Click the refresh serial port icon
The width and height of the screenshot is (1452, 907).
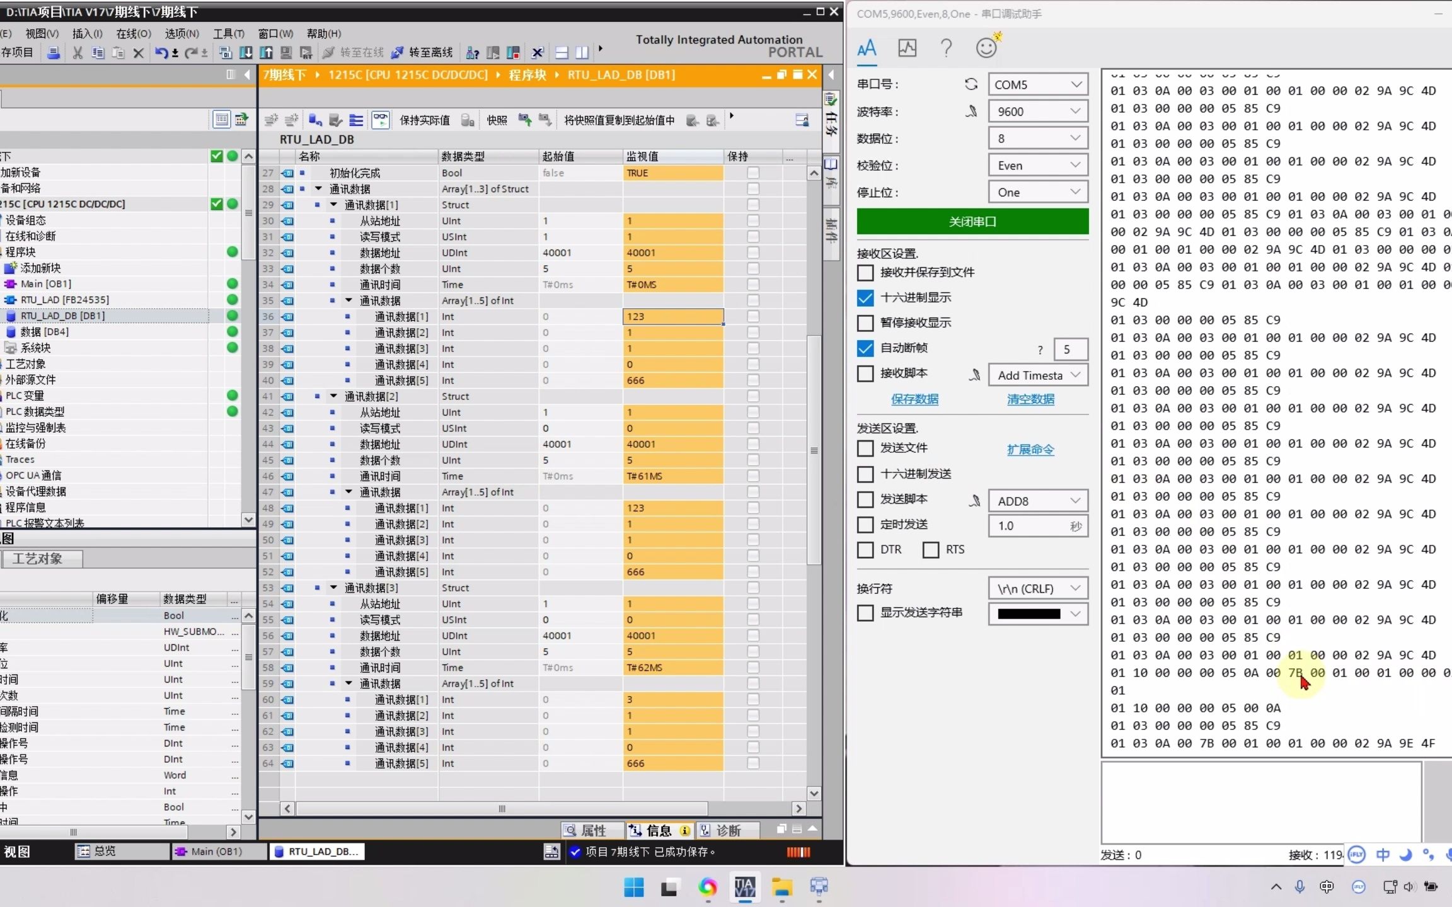pyautogui.click(x=971, y=84)
